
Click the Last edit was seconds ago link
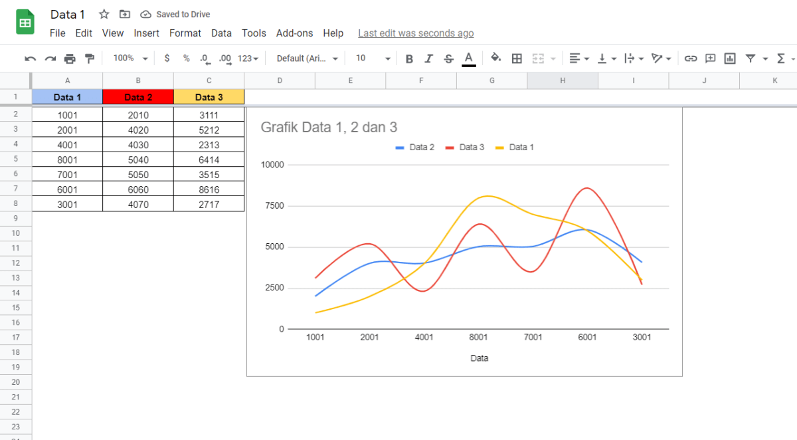tap(416, 33)
